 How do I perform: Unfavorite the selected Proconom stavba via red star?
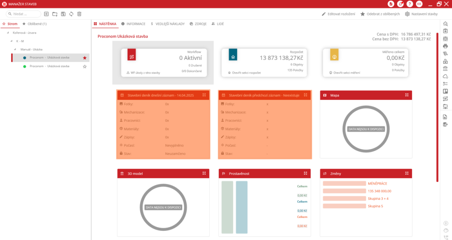tap(85, 58)
